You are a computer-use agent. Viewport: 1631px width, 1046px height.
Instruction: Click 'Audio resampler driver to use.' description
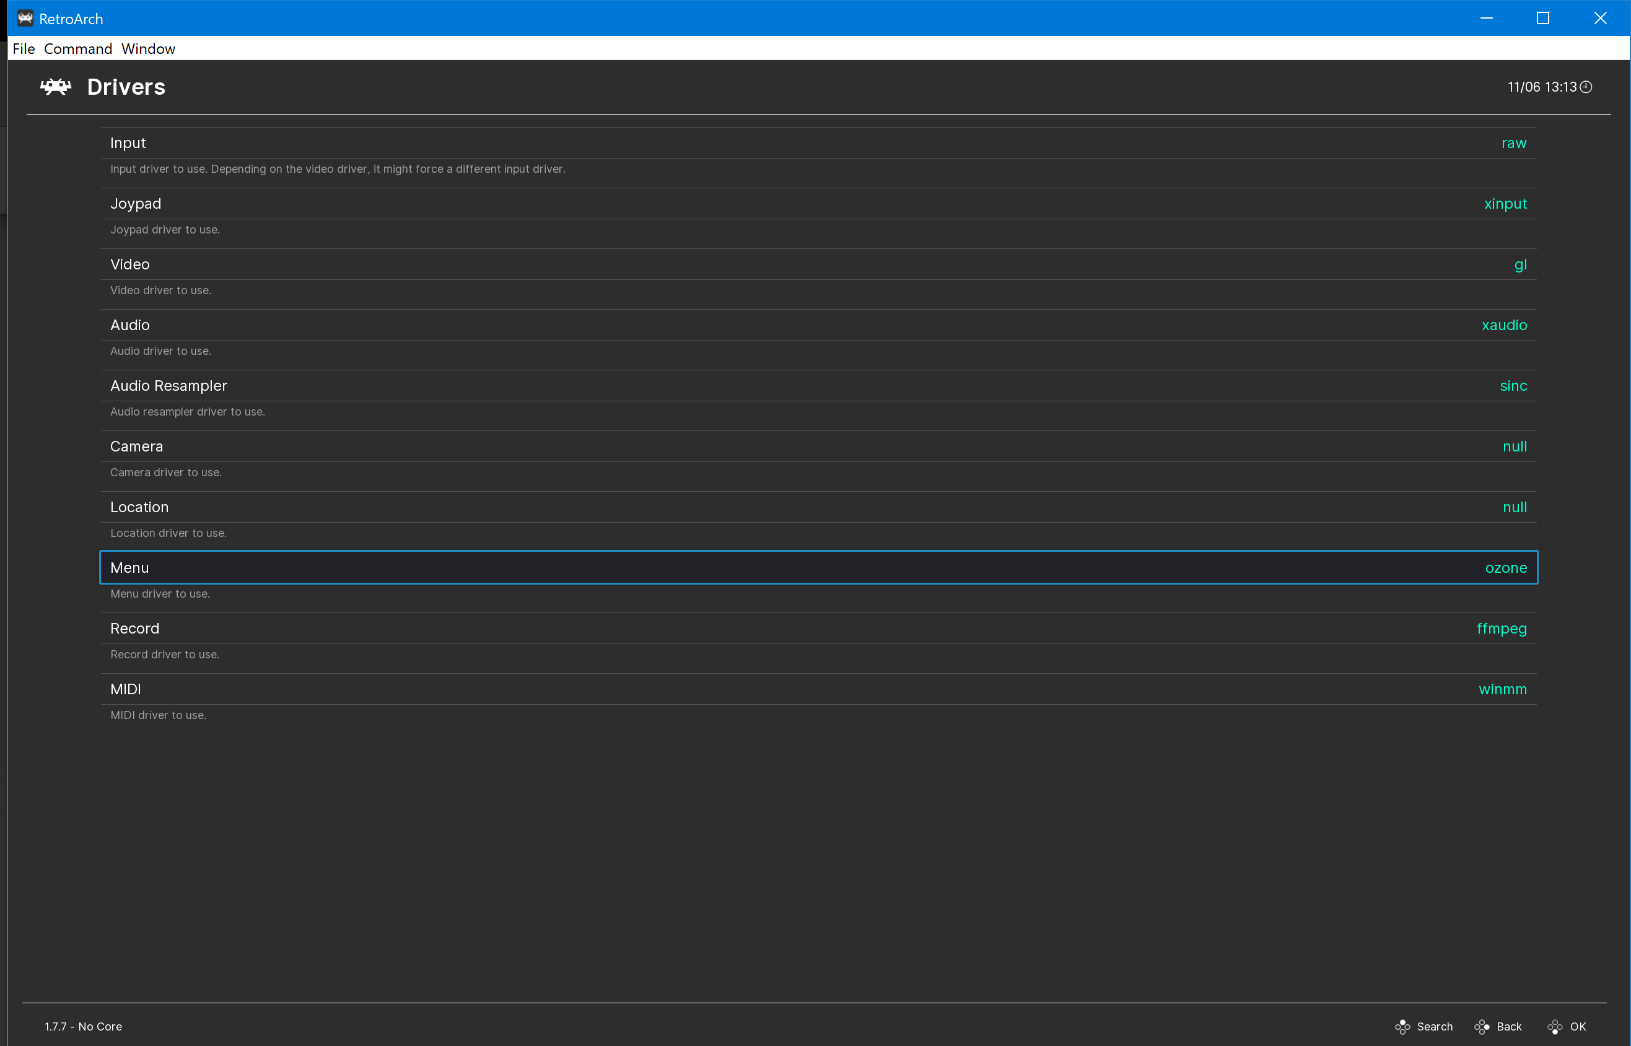point(188,412)
